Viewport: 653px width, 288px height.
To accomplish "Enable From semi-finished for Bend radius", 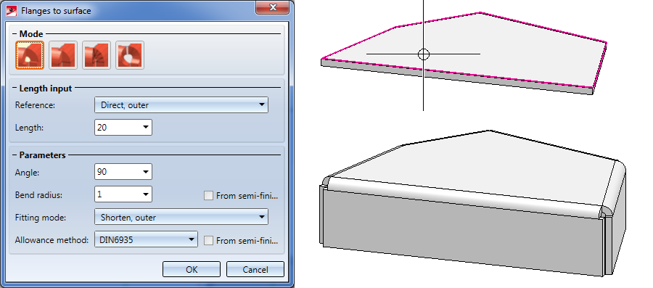I will 209,196.
